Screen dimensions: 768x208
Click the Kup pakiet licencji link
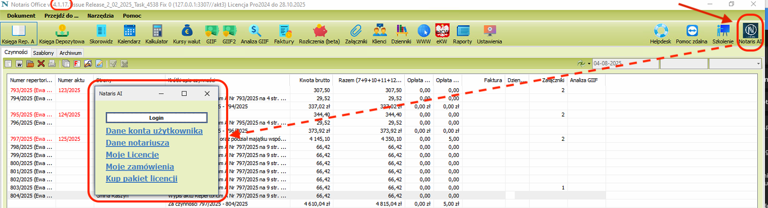pyautogui.click(x=141, y=178)
